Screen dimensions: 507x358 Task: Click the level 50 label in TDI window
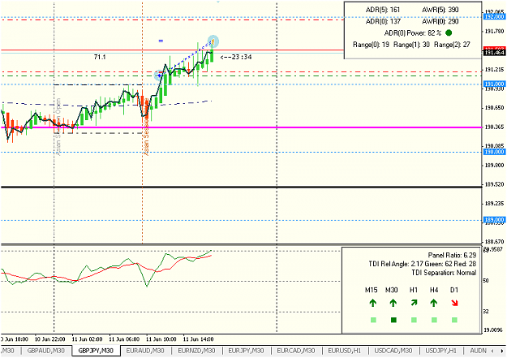(486, 281)
